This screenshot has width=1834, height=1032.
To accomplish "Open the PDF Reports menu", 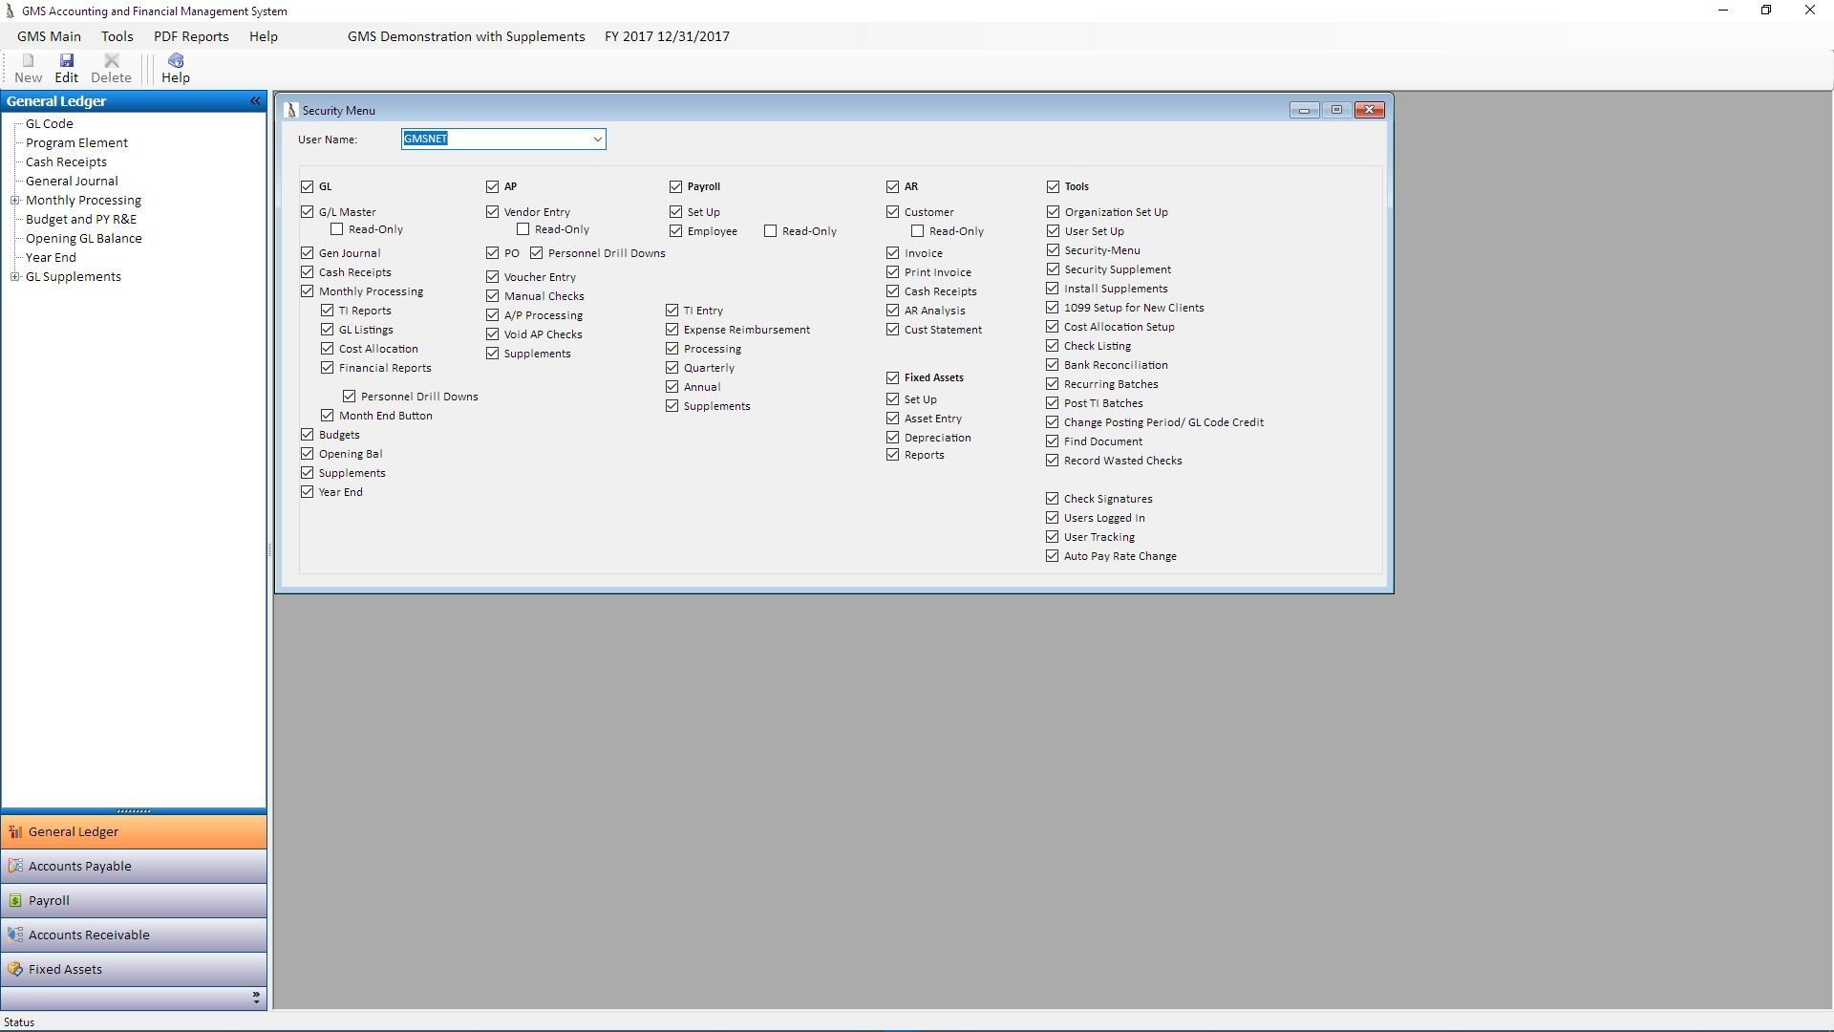I will click(191, 36).
